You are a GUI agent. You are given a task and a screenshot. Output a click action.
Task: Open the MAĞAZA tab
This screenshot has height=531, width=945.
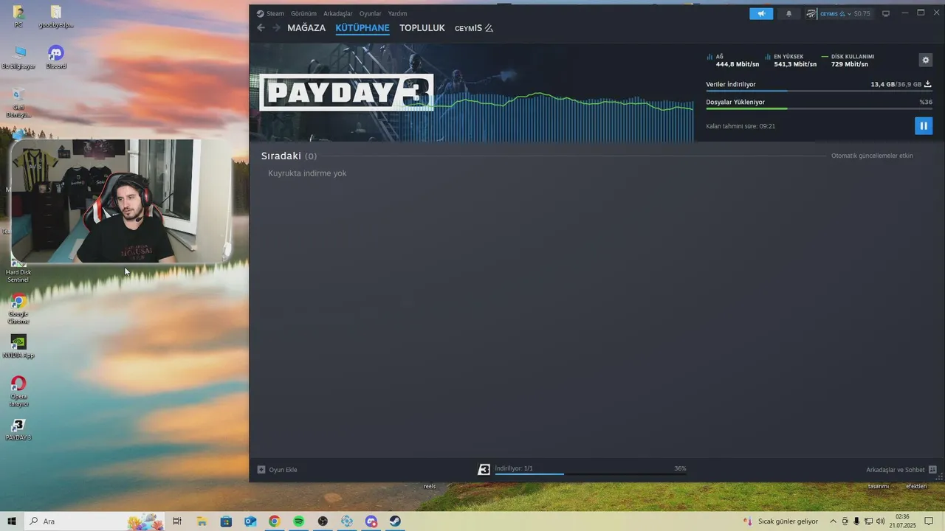(x=306, y=28)
